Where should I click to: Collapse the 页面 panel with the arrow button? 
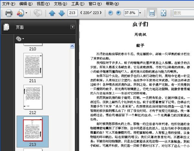(72, 27)
